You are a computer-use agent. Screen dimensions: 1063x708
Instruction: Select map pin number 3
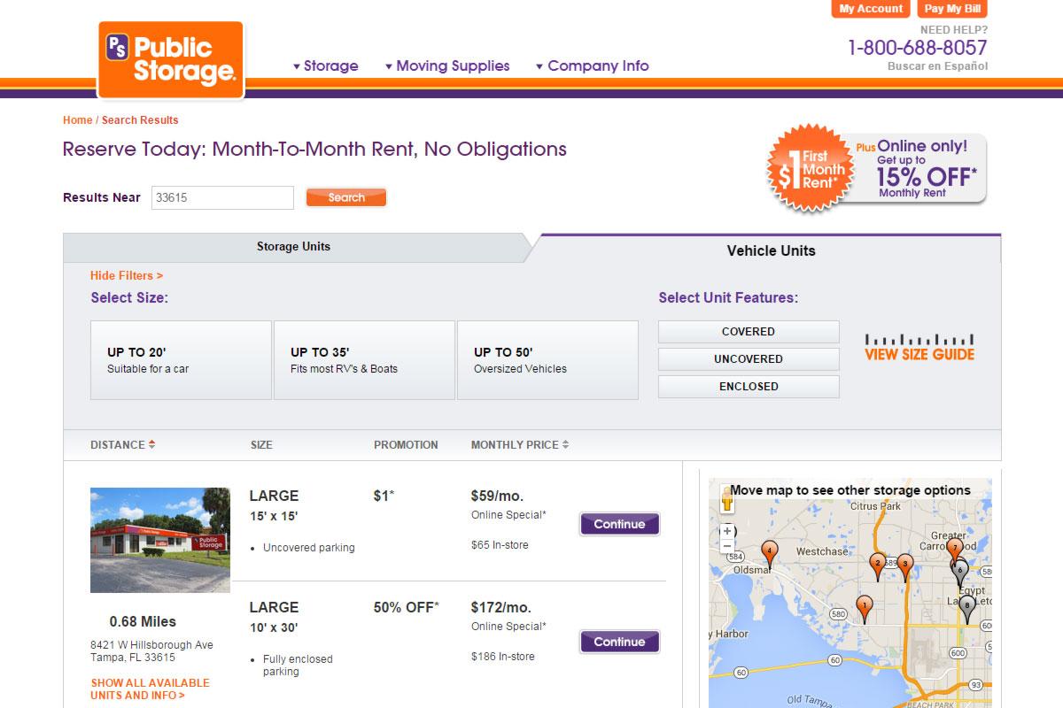[904, 564]
